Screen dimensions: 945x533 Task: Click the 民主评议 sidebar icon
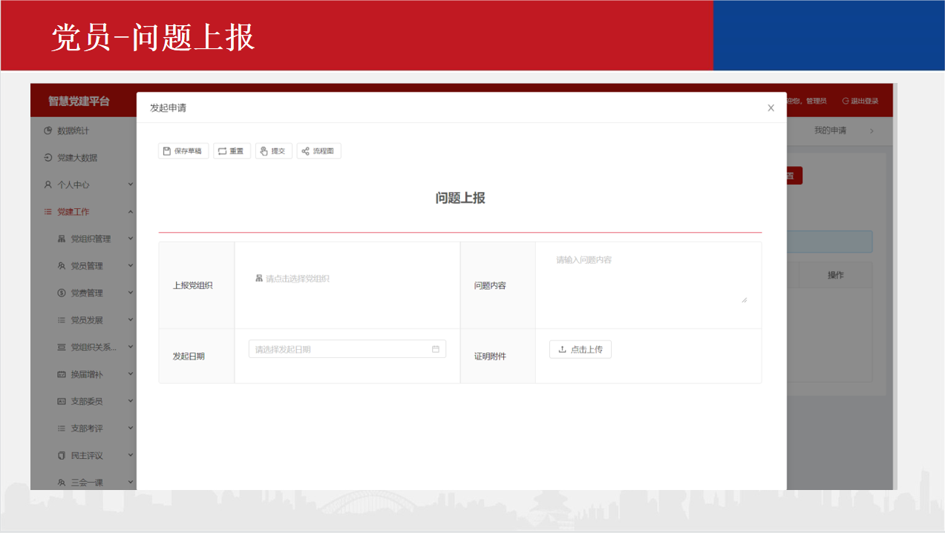click(62, 455)
